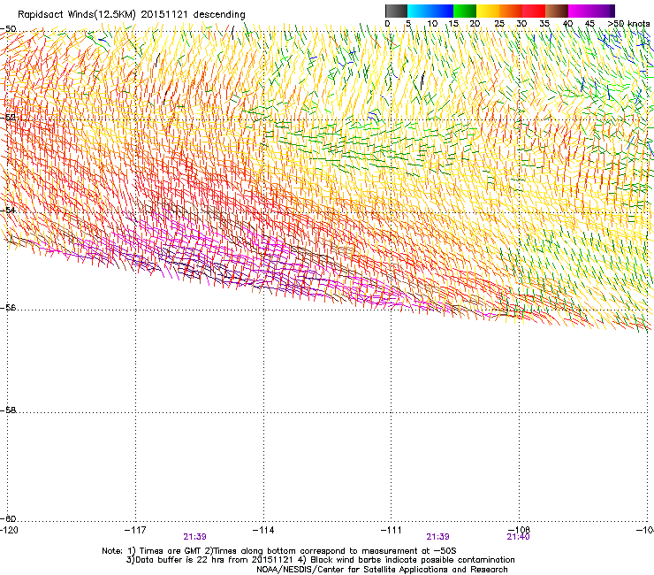Select the purple 21:40 timestamp label
The height and width of the screenshot is (575, 654).
click(518, 537)
